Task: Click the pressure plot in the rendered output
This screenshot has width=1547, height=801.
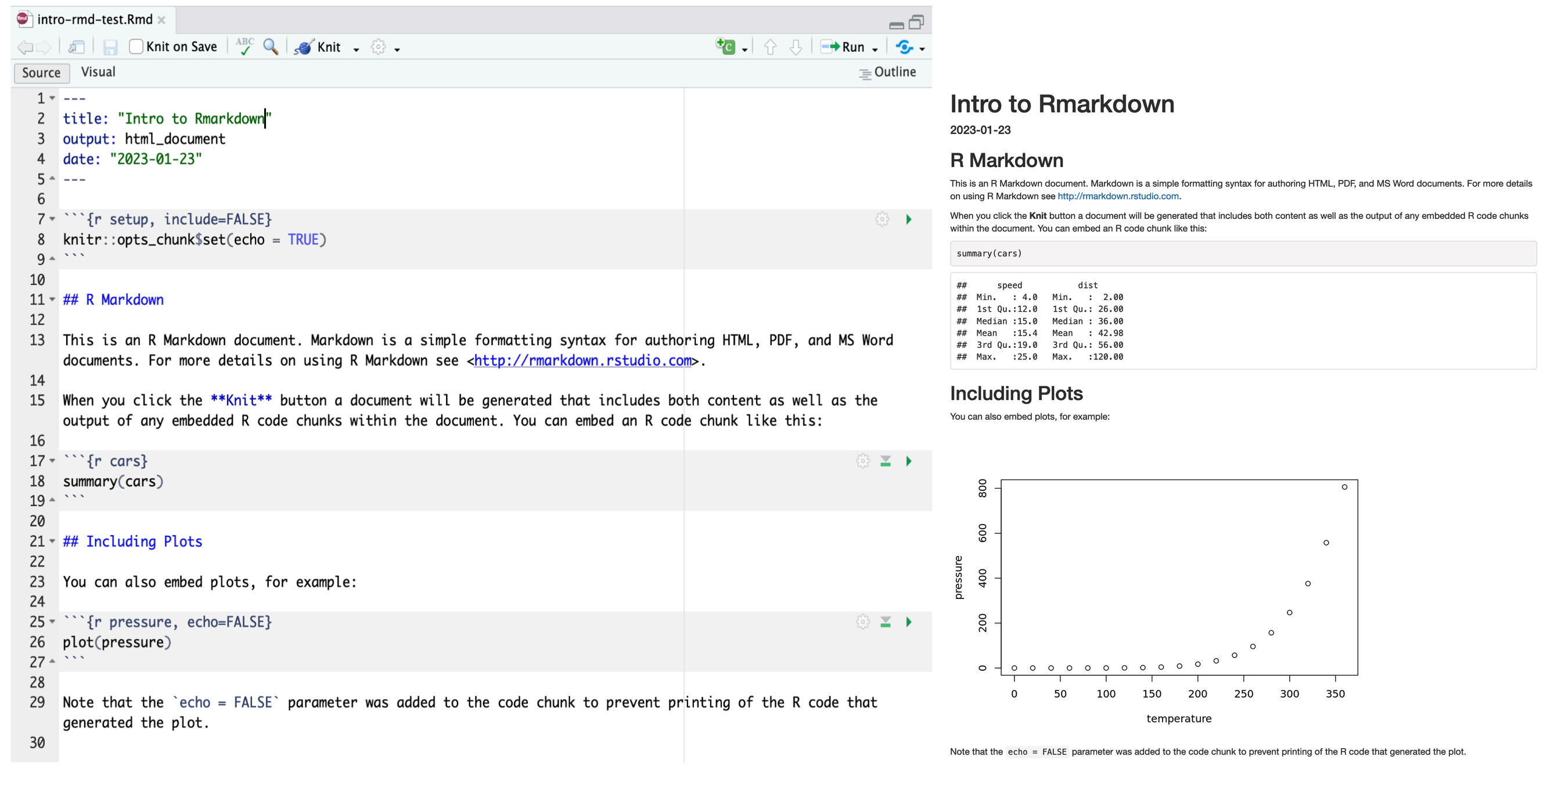Action: point(1156,600)
